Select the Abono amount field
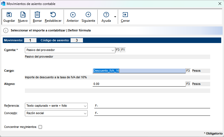This screenshot has width=224, height=137. (139, 84)
